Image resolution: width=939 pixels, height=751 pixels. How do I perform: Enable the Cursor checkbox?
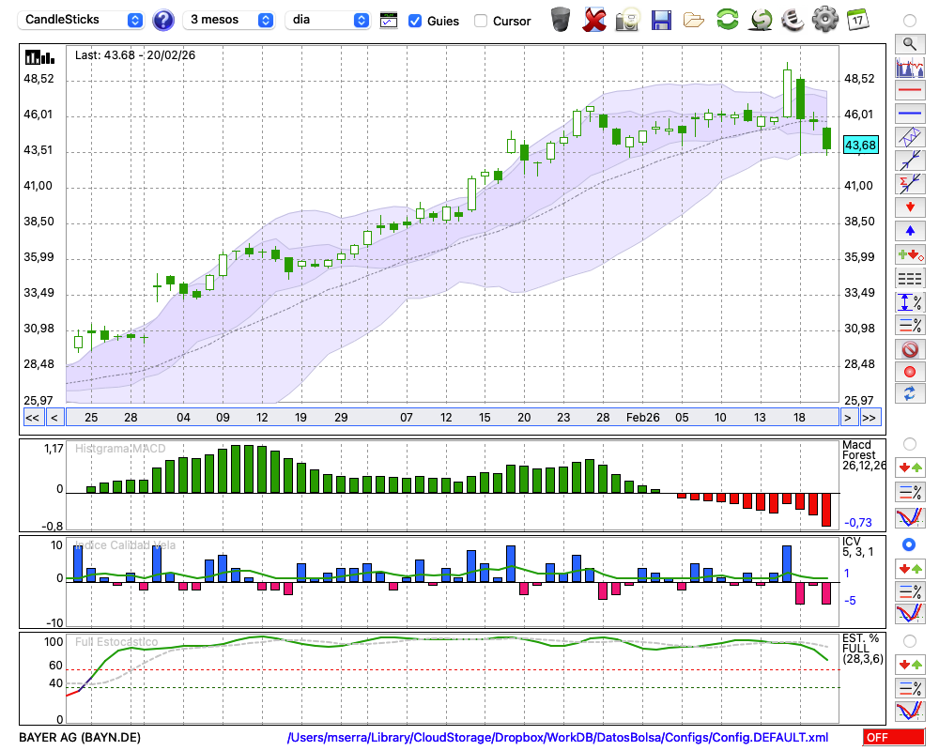[481, 21]
